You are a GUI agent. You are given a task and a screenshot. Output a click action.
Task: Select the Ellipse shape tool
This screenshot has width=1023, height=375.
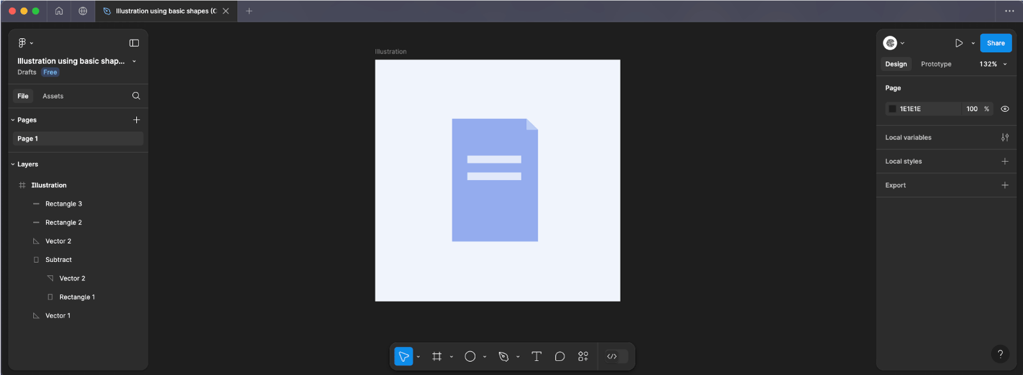pyautogui.click(x=470, y=356)
